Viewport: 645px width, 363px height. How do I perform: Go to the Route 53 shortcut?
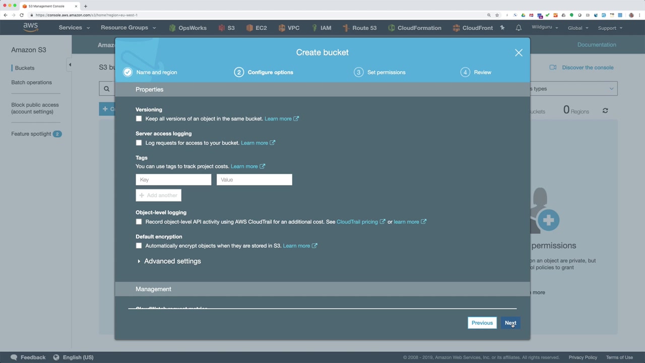[359, 28]
